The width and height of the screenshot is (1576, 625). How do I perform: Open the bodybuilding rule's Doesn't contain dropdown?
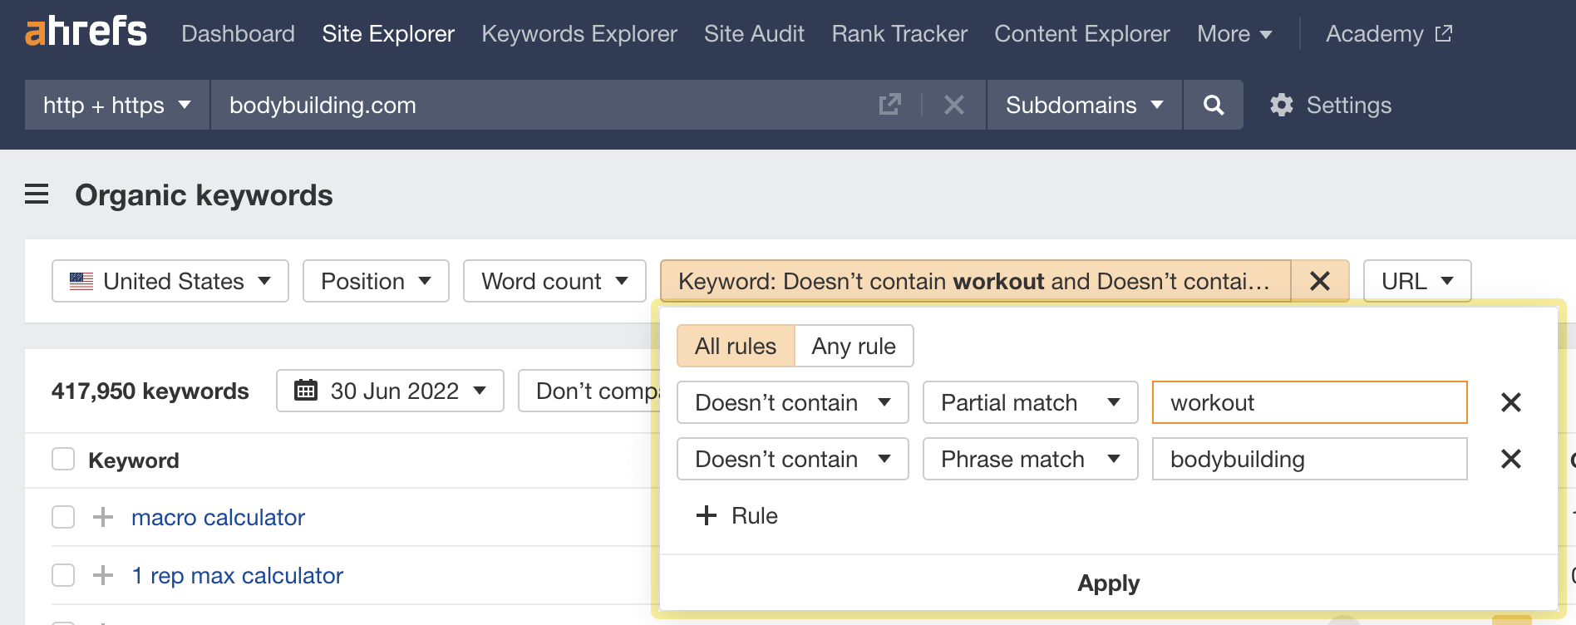point(793,459)
